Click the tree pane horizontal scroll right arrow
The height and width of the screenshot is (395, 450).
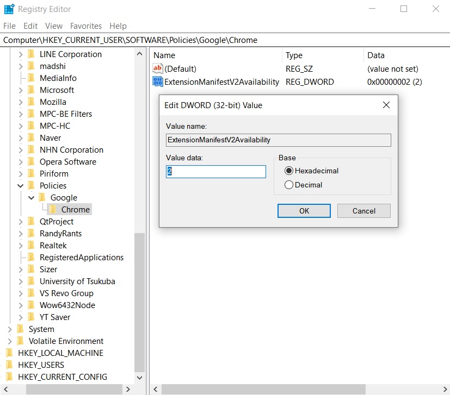click(x=128, y=389)
